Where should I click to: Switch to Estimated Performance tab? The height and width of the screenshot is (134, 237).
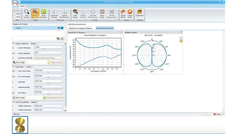[105, 28]
